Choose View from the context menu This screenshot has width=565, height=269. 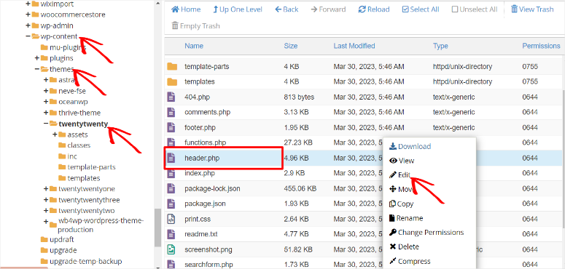[402, 161]
